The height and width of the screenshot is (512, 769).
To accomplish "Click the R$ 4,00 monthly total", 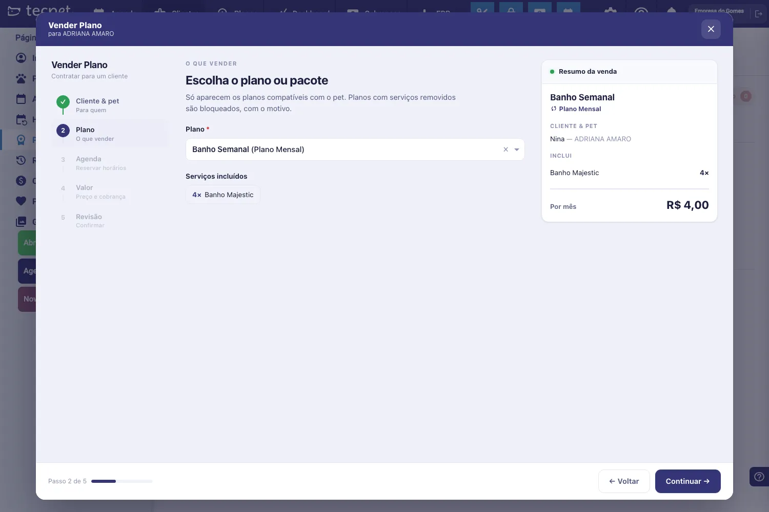I will pos(687,205).
